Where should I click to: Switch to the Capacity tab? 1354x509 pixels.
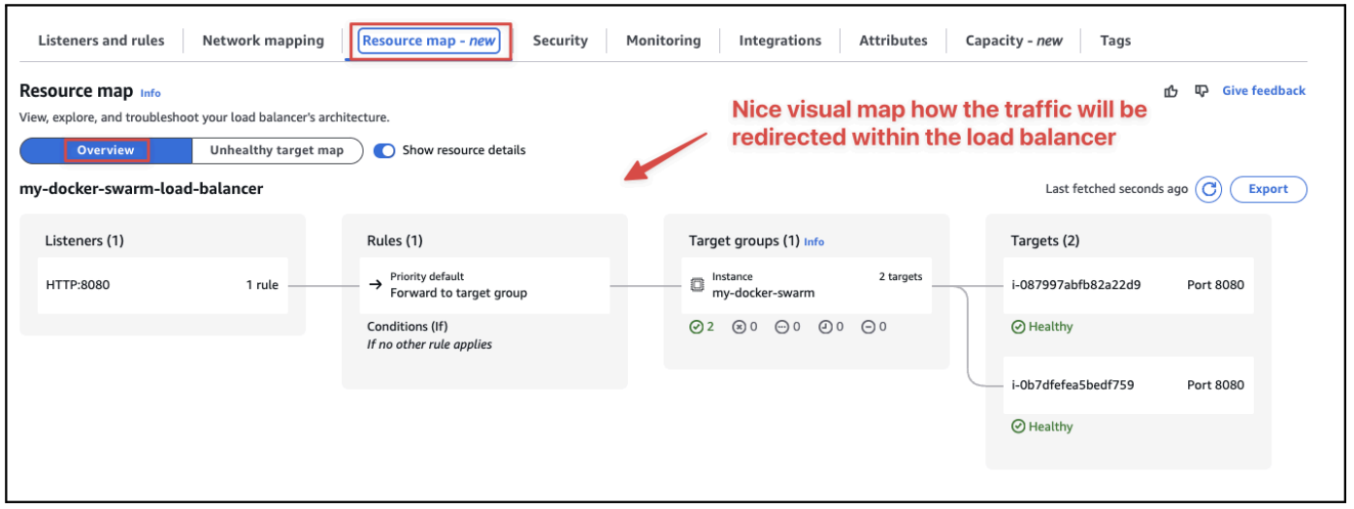point(1013,41)
